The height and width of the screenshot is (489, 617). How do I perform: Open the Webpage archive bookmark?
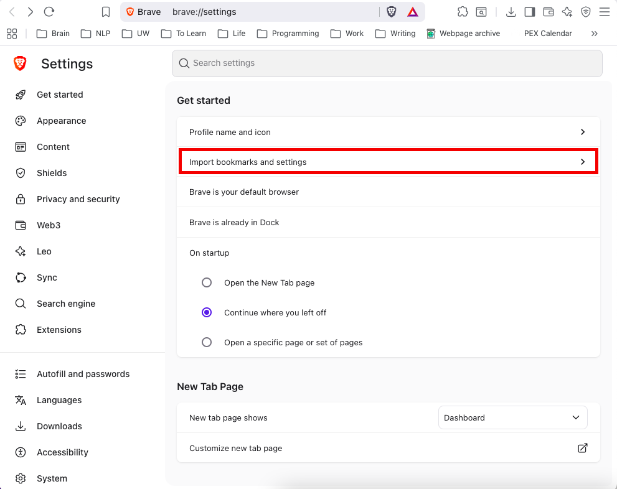click(464, 34)
